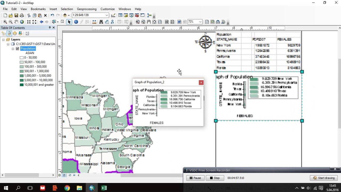Open the map scale dropdown
Screen dimensions: 341x192
107,15
